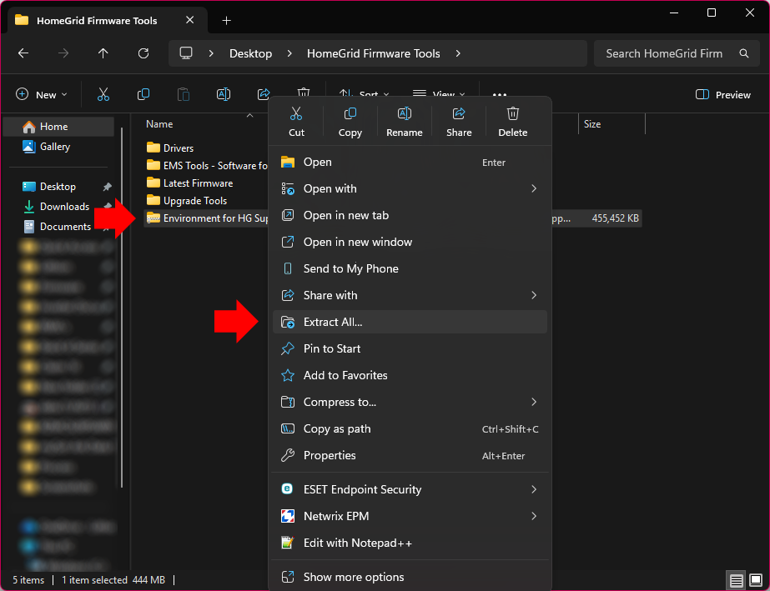770x591 pixels.
Task: Click the 455,452 KB size cell
Action: click(x=615, y=218)
